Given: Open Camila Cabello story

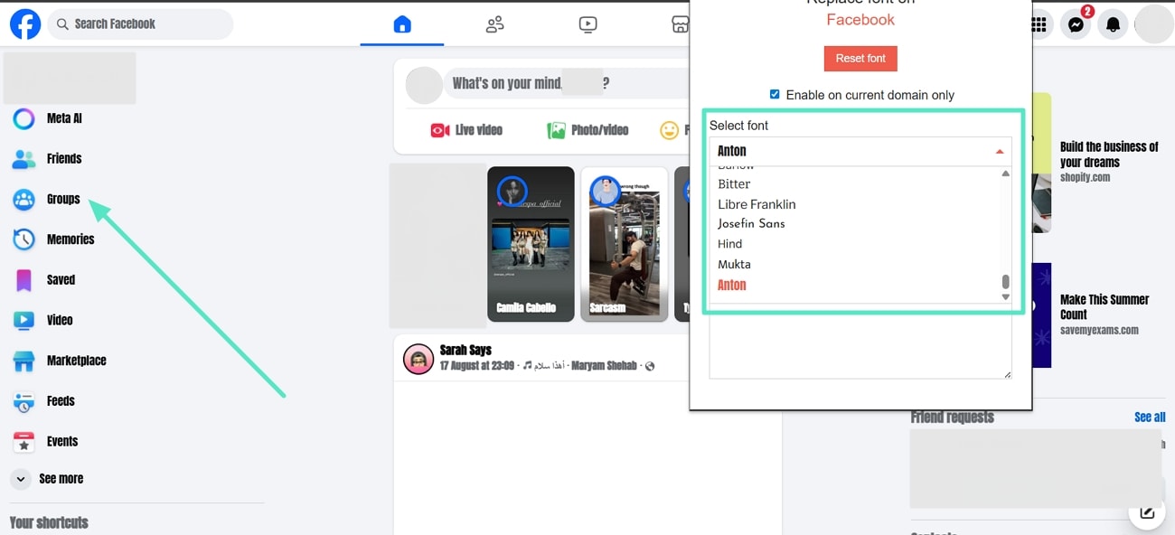Looking at the screenshot, I should tap(531, 243).
